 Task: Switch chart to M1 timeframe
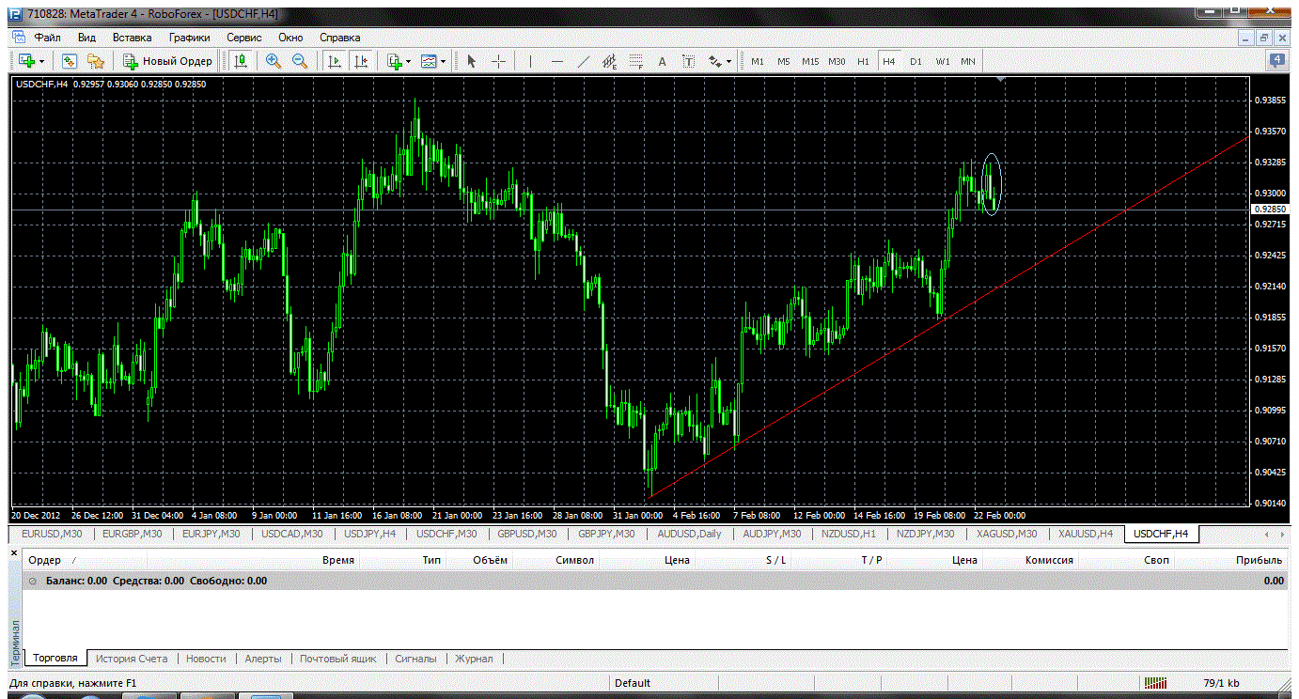point(757,61)
